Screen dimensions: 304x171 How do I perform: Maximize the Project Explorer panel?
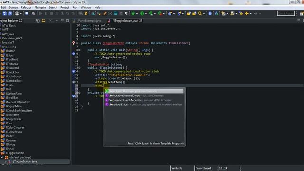pyautogui.click(x=67, y=21)
